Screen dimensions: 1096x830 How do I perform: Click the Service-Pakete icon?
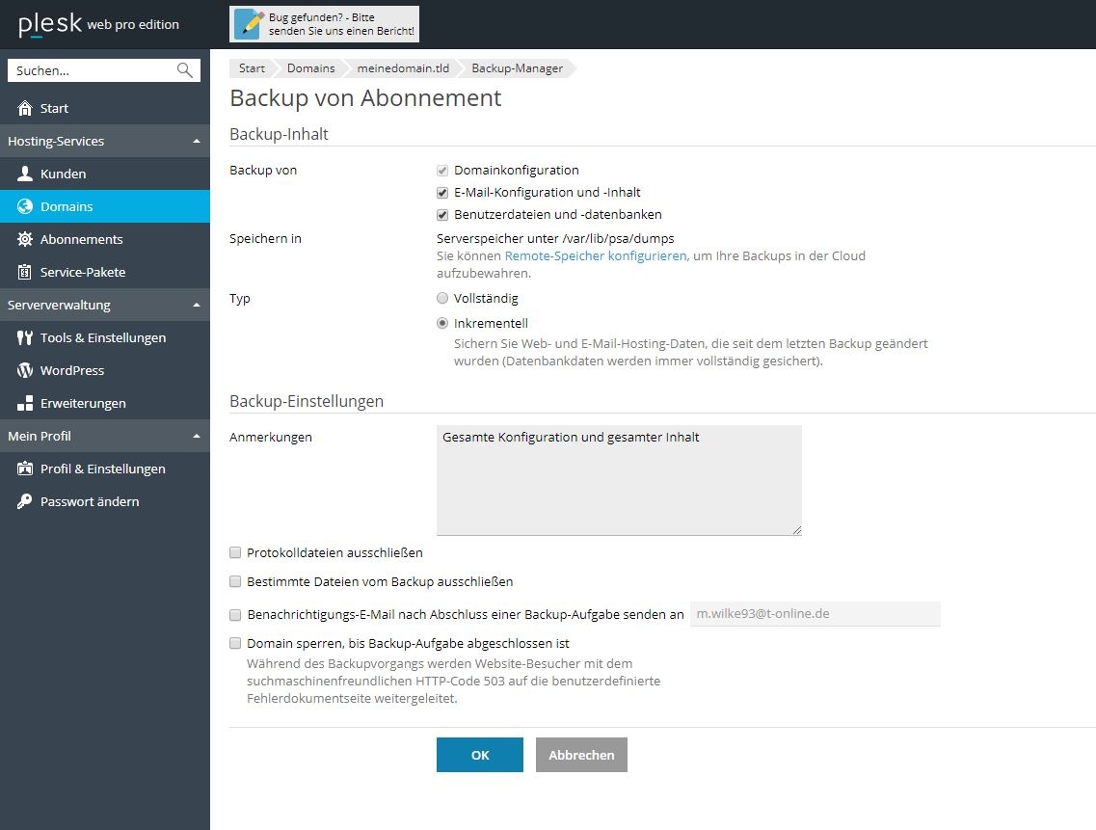click(25, 272)
